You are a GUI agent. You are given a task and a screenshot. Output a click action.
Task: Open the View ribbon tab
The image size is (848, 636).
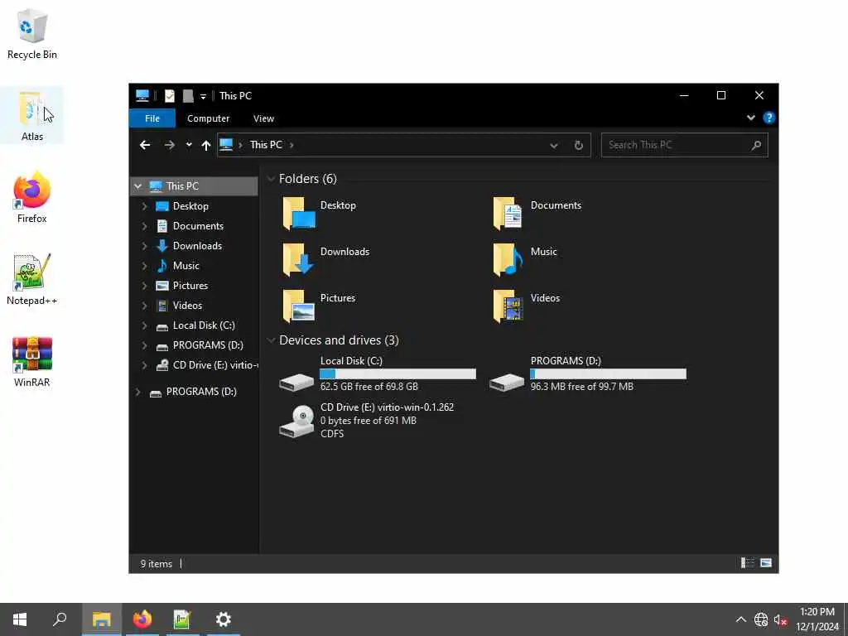[263, 118]
